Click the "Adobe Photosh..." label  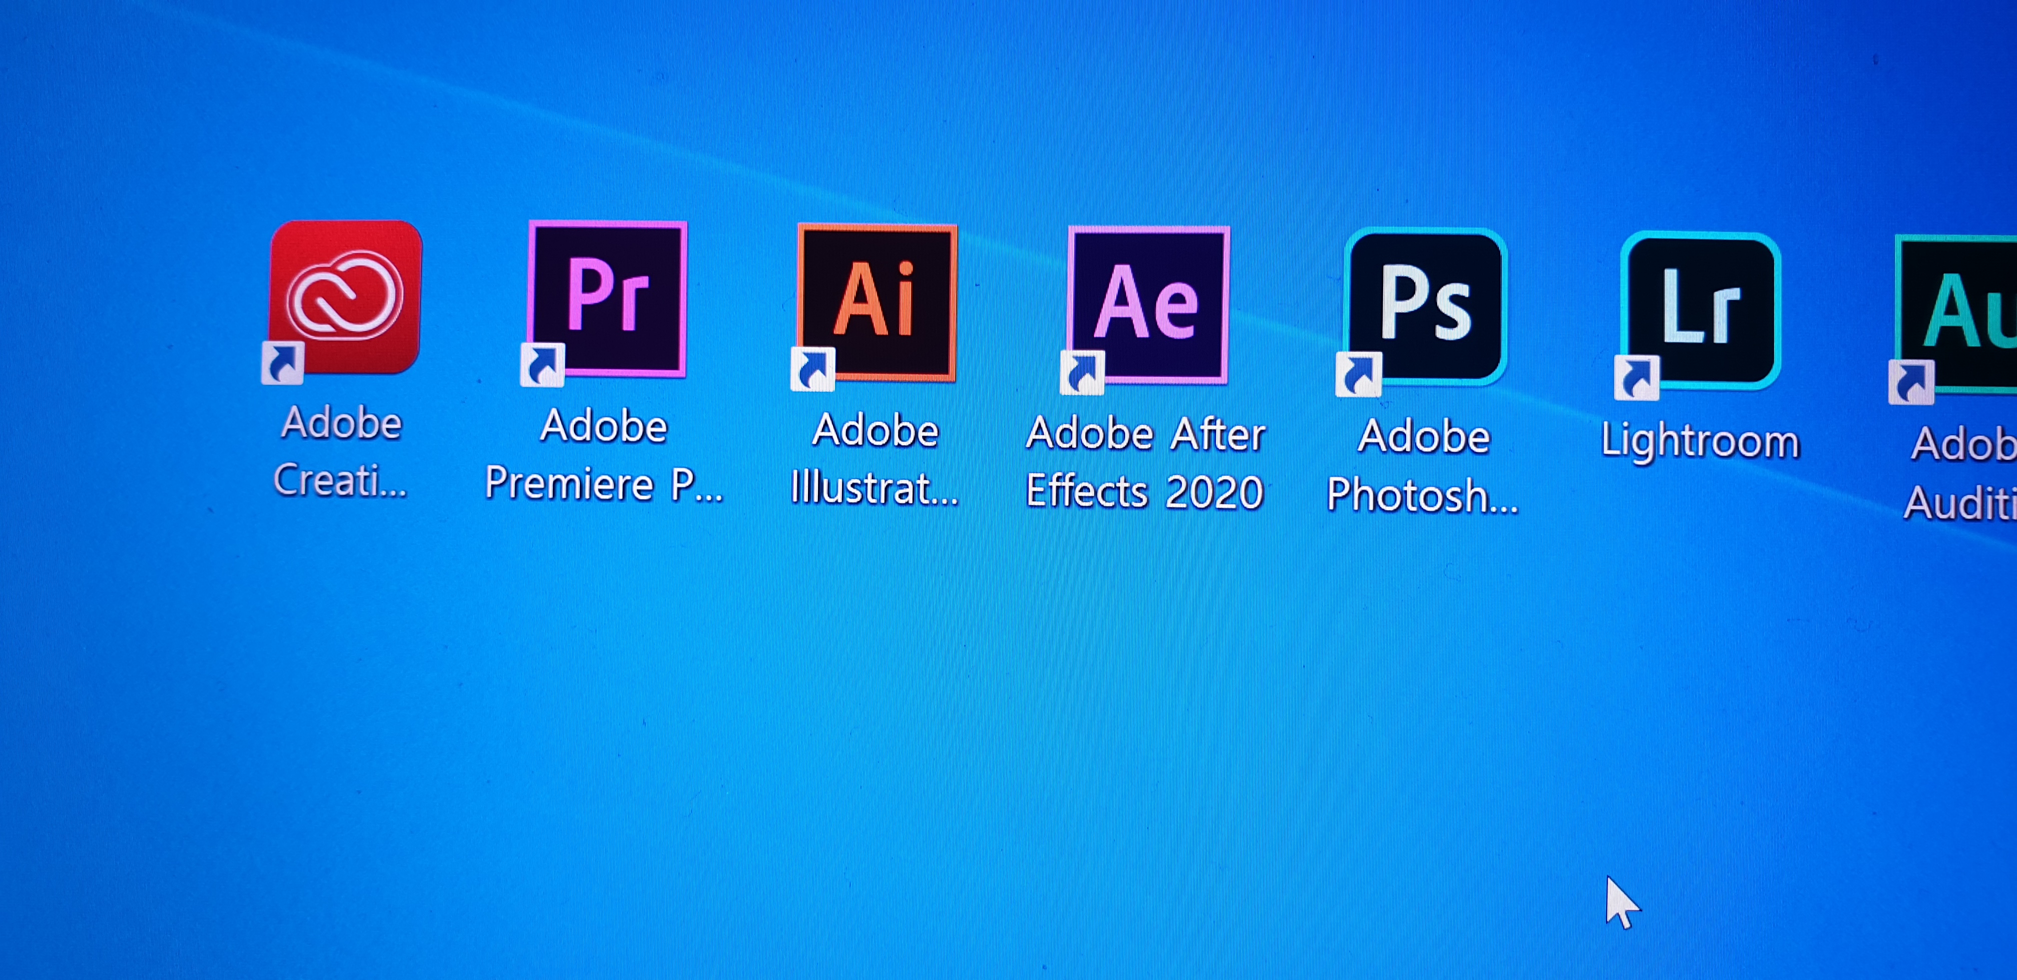[x=1423, y=466]
